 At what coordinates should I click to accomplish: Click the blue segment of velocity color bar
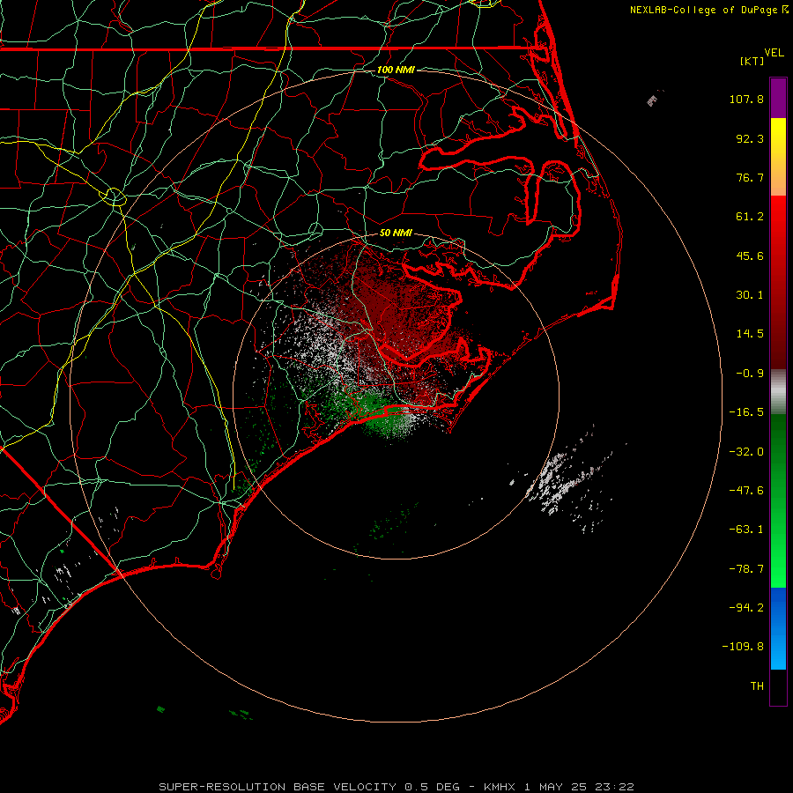(778, 628)
